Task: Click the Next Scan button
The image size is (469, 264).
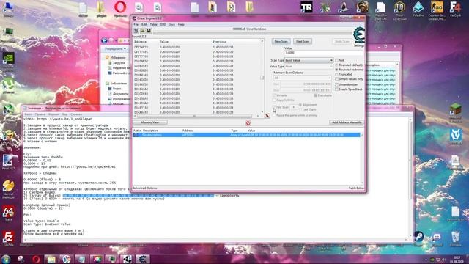Action: click(x=303, y=41)
